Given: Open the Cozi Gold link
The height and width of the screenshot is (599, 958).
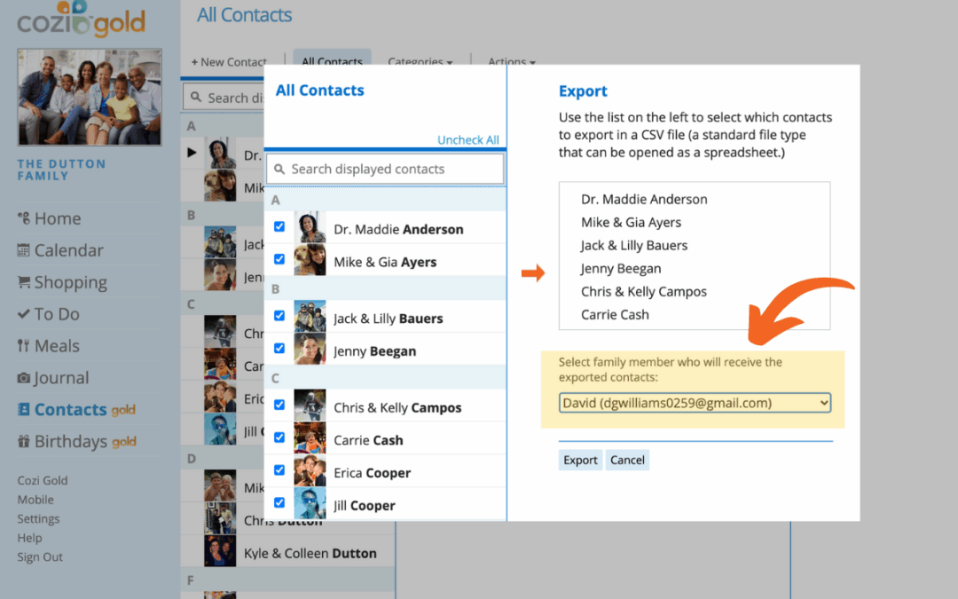Looking at the screenshot, I should pyautogui.click(x=43, y=480).
